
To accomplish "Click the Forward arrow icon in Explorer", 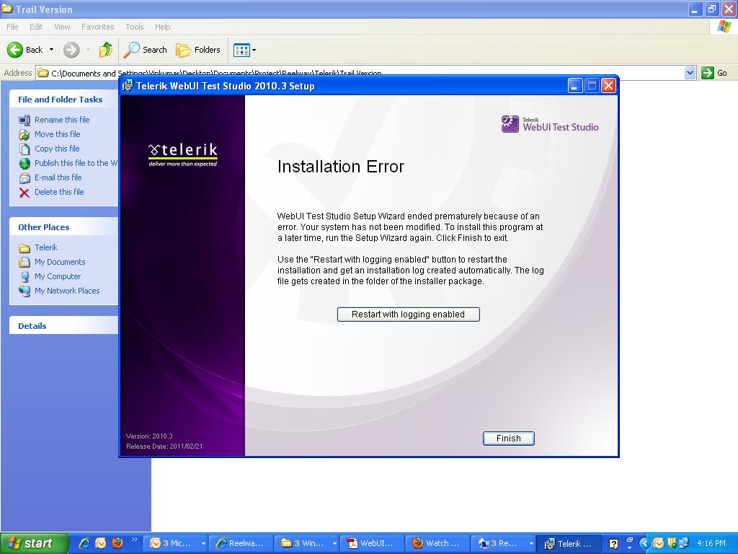I will click(71, 50).
